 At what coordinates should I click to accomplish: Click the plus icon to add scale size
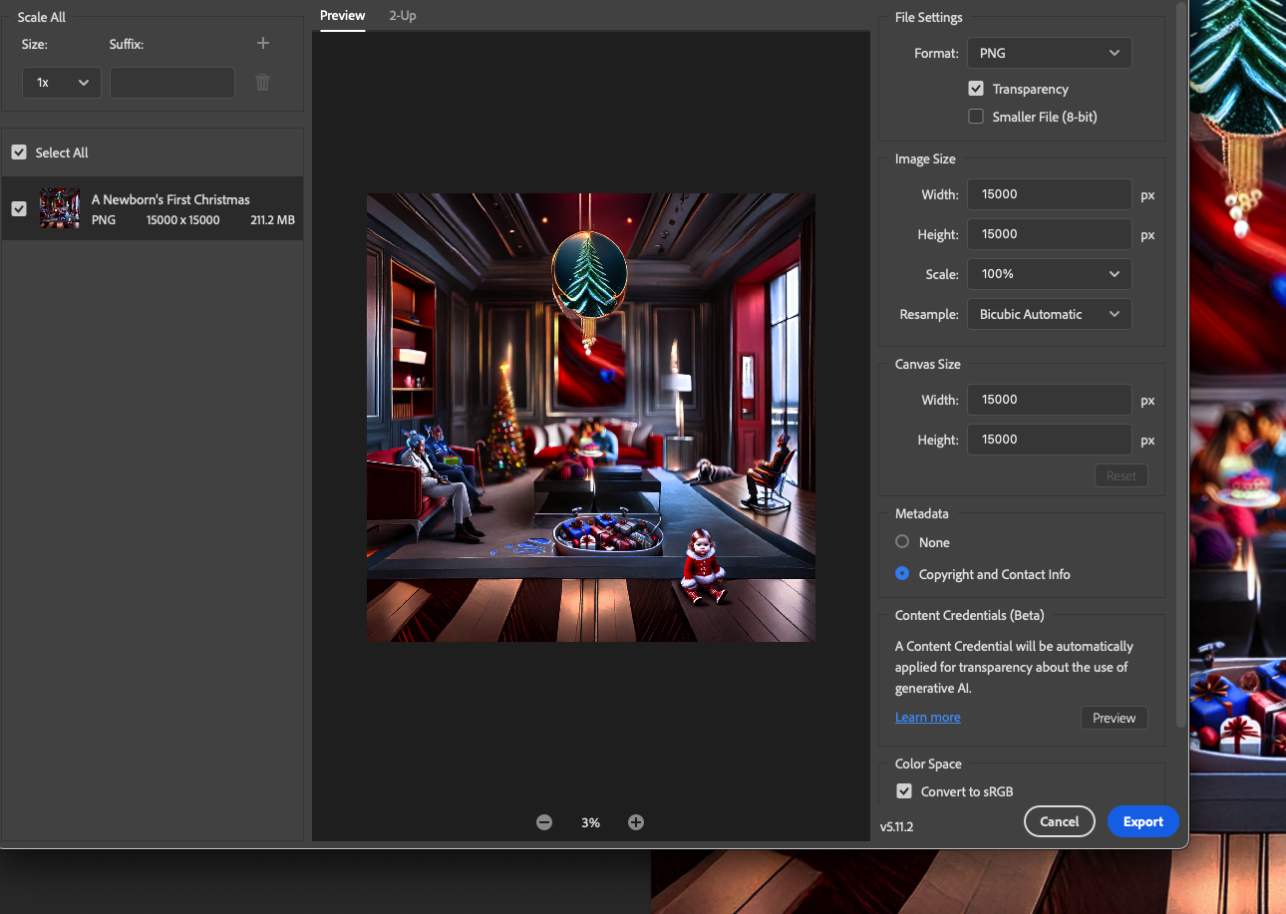pos(263,43)
